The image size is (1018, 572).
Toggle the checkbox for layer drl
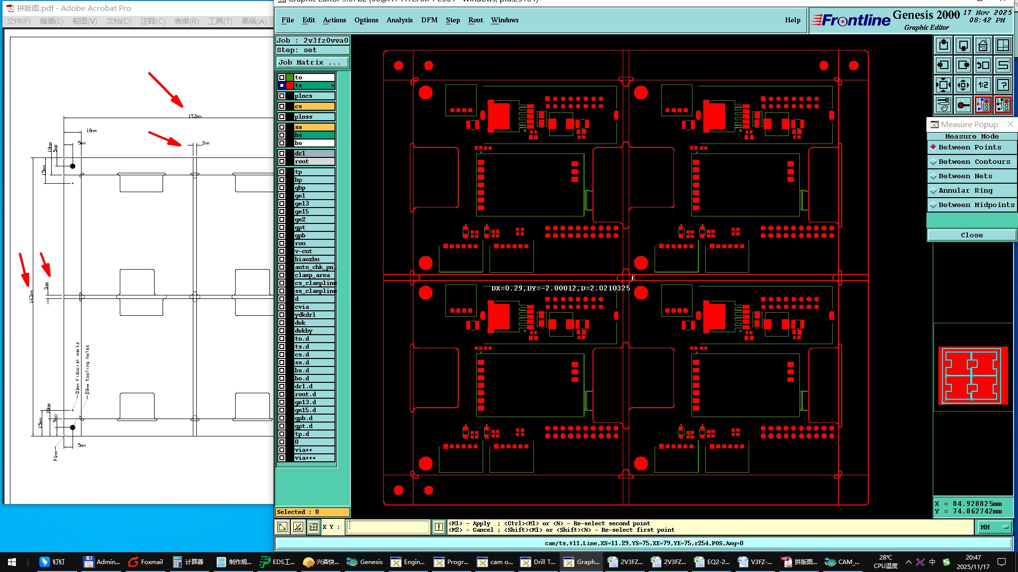(x=282, y=153)
